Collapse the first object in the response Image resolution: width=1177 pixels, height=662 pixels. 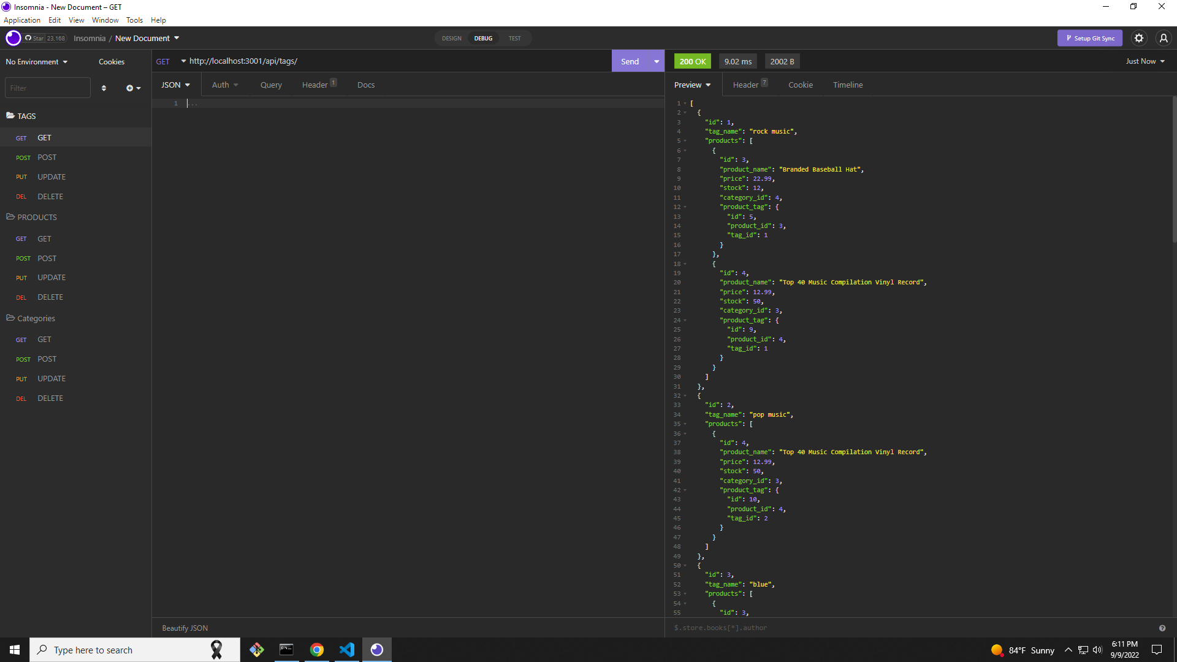(684, 112)
